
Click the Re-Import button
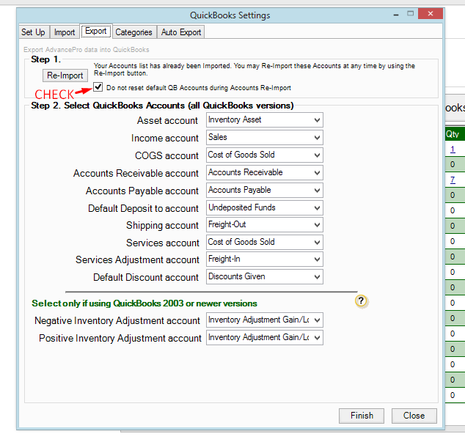(65, 75)
